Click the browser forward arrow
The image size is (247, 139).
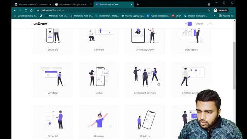(20, 10)
